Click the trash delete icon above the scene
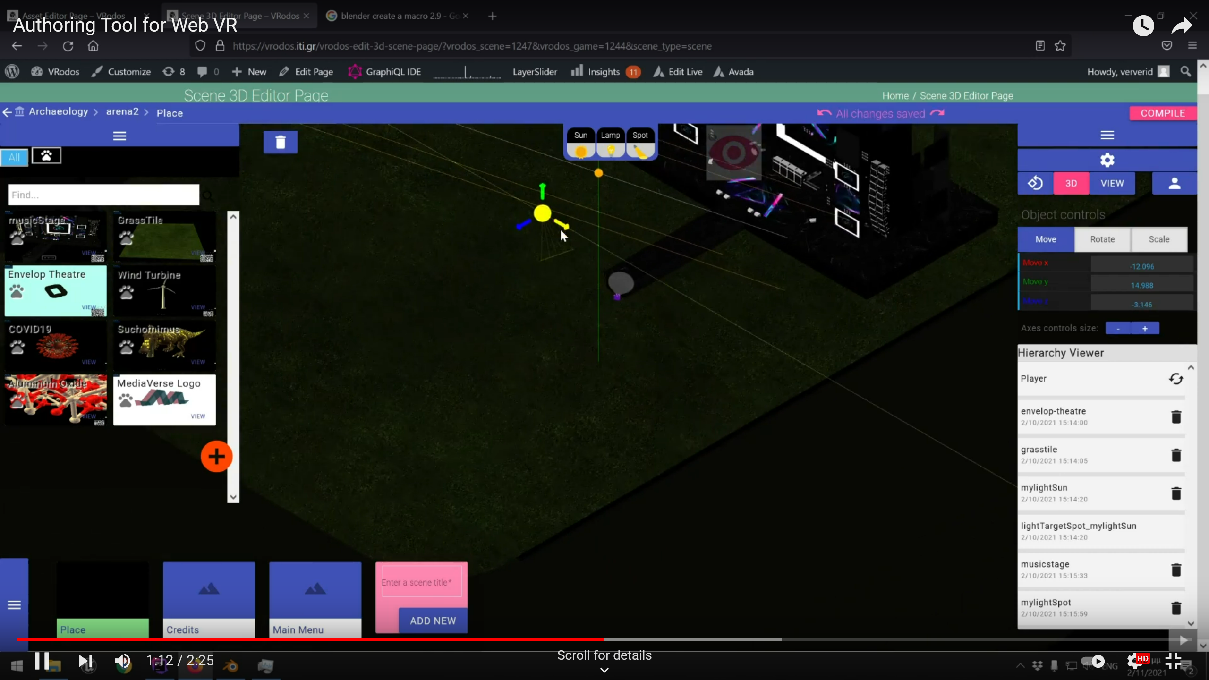 coord(281,142)
